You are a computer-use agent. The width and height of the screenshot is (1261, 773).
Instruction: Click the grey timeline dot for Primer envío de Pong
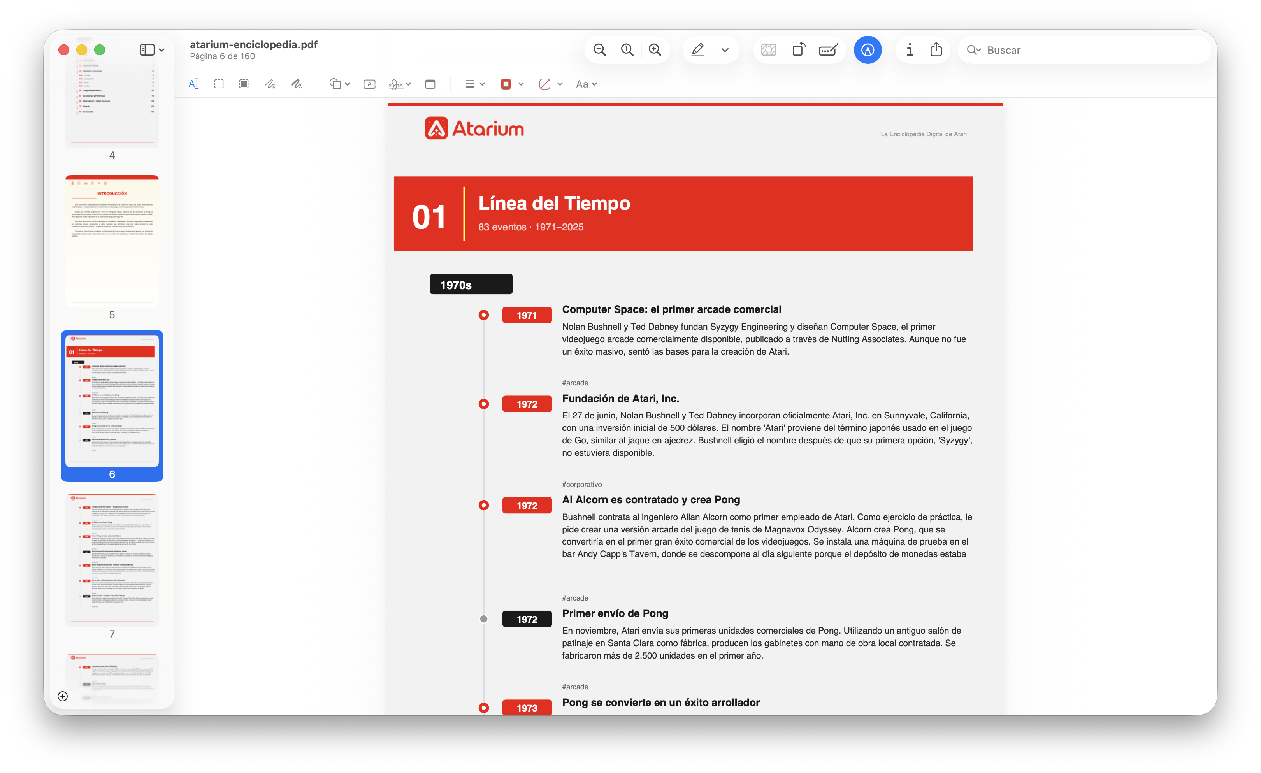coord(484,619)
